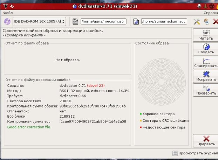The height and width of the screenshot is (160, 218).
Task: Select text 'Good error correction file.'
Action: pos(29,127)
